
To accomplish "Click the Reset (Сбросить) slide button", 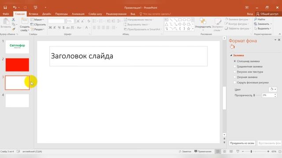I will click(38, 25).
